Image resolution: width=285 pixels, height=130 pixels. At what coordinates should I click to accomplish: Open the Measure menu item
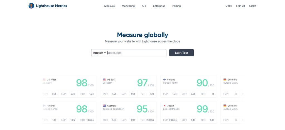click(109, 6)
